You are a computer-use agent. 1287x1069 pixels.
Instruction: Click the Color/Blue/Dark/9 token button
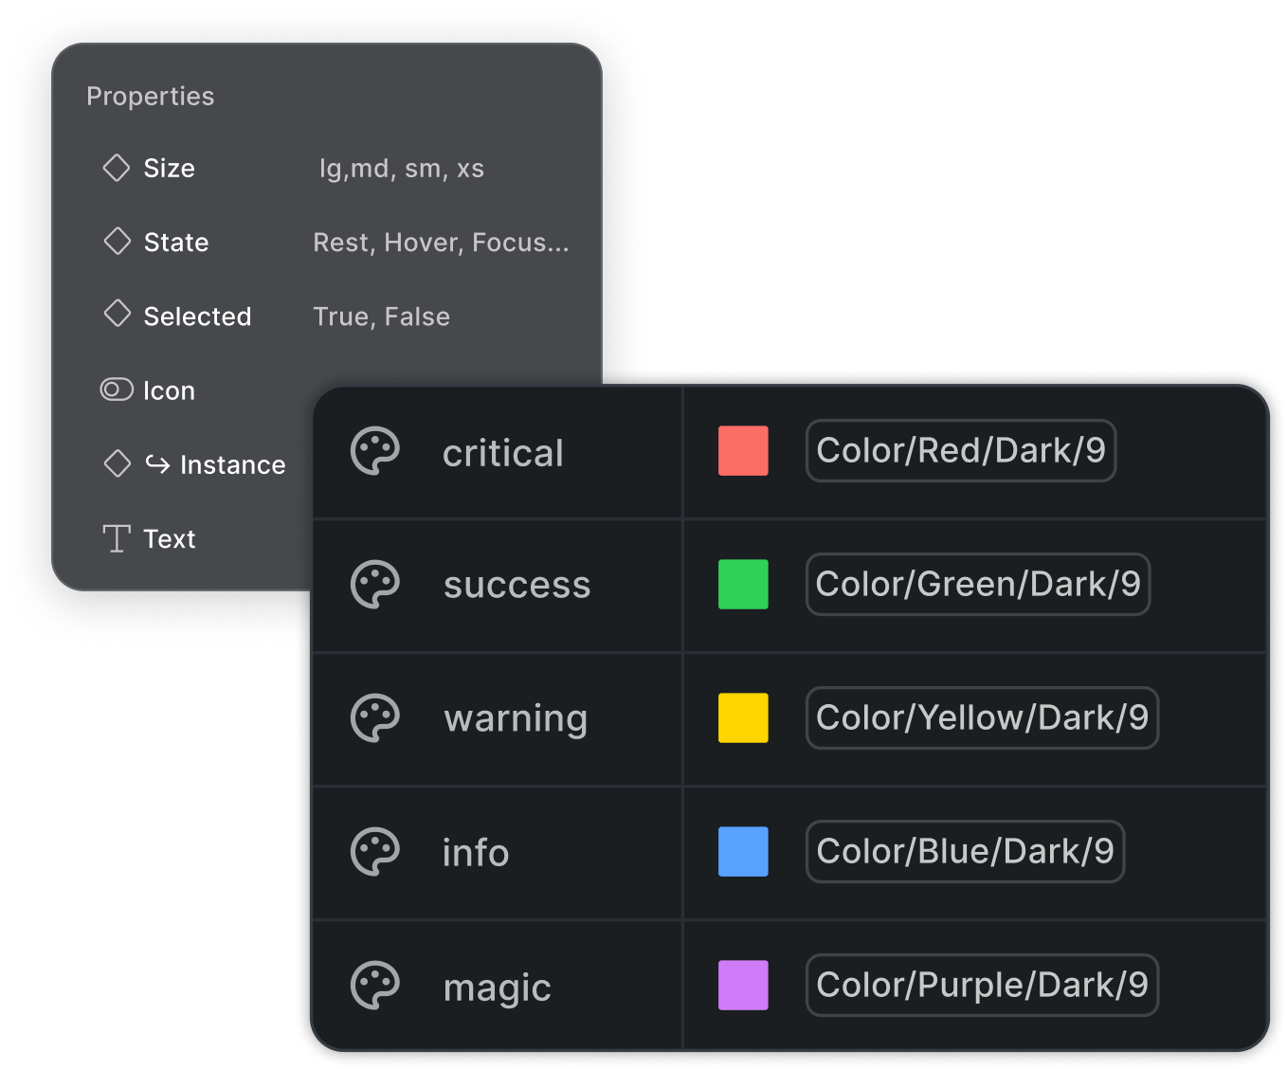[964, 852]
